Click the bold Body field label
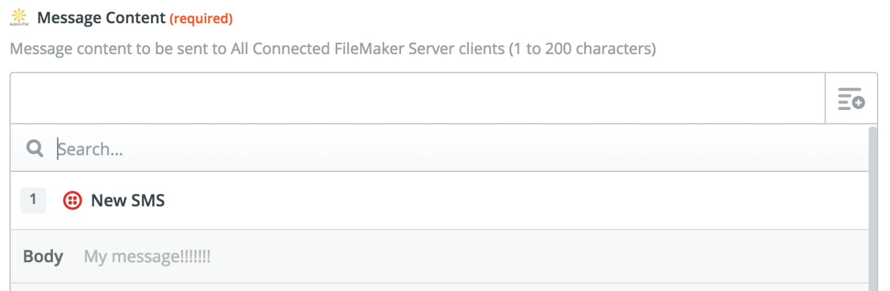Screen dimensions: 890x291 (43, 257)
